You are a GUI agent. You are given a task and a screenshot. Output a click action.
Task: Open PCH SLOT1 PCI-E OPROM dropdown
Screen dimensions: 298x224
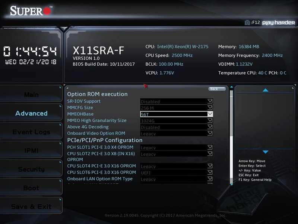point(177,147)
